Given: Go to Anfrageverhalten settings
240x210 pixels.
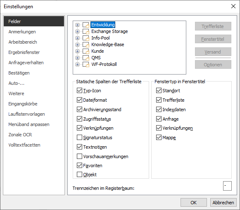Looking at the screenshot, I should 34,63.
